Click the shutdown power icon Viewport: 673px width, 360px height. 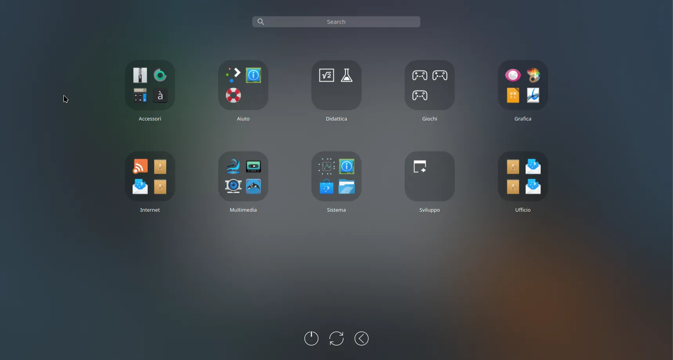coord(311,338)
